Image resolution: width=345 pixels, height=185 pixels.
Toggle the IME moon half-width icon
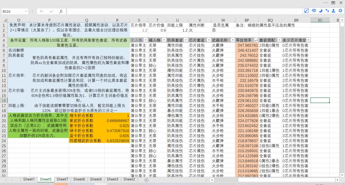pyautogui.click(x=321, y=11)
